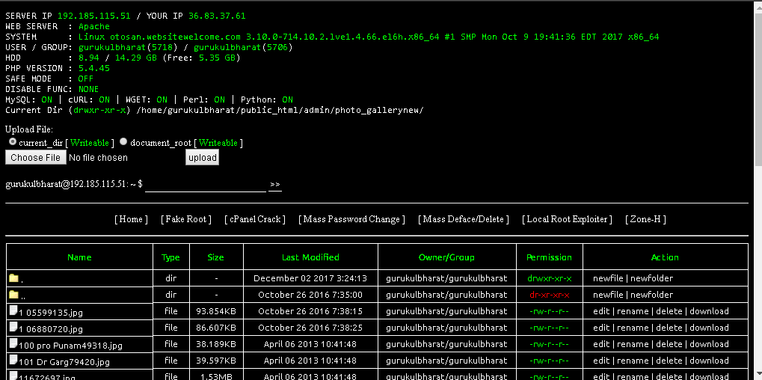Click rename for 100 pro Punam49318.jpg

coord(633,345)
